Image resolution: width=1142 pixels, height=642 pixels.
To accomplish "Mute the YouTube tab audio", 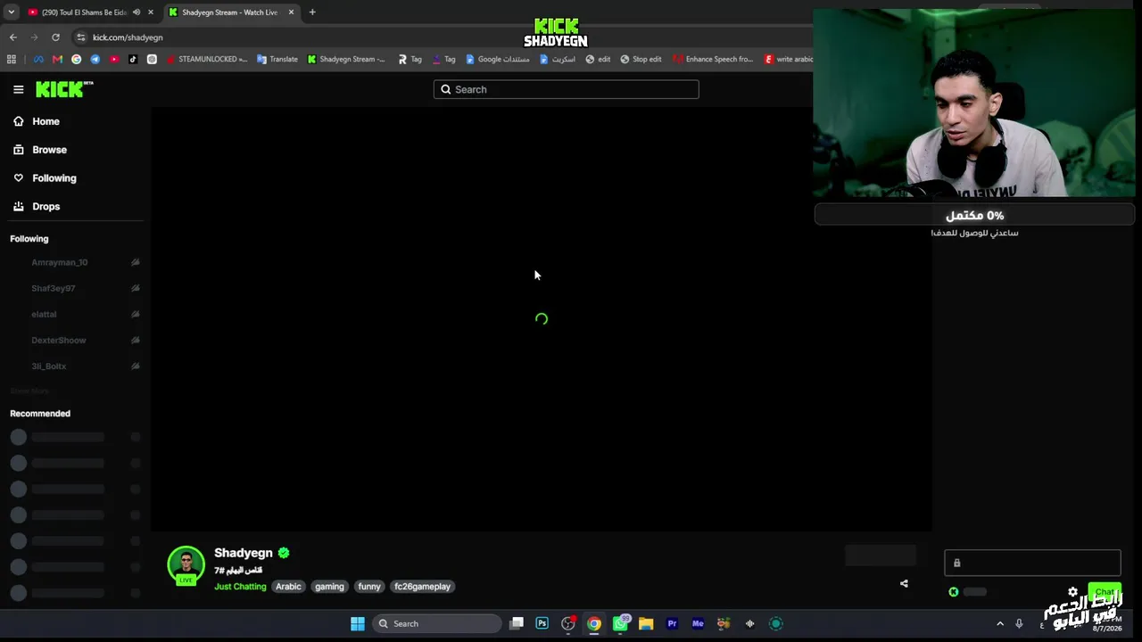I will [x=137, y=12].
